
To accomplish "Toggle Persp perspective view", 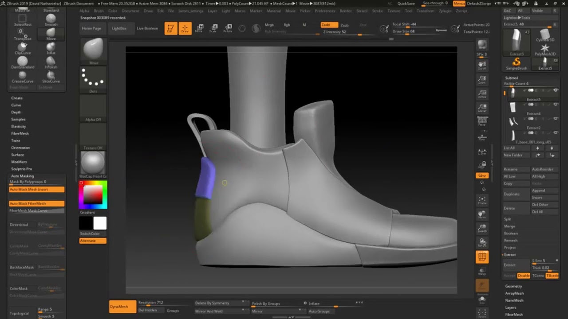I will click(482, 121).
